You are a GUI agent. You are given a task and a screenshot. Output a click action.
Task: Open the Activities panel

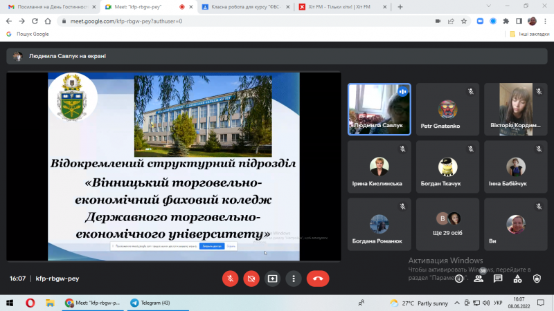click(x=517, y=279)
